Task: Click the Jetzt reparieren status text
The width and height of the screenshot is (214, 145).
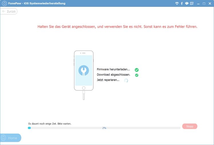Action: [108, 80]
